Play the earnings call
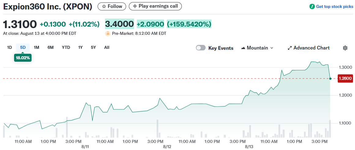The height and width of the screenshot is (150, 355). click(x=155, y=6)
